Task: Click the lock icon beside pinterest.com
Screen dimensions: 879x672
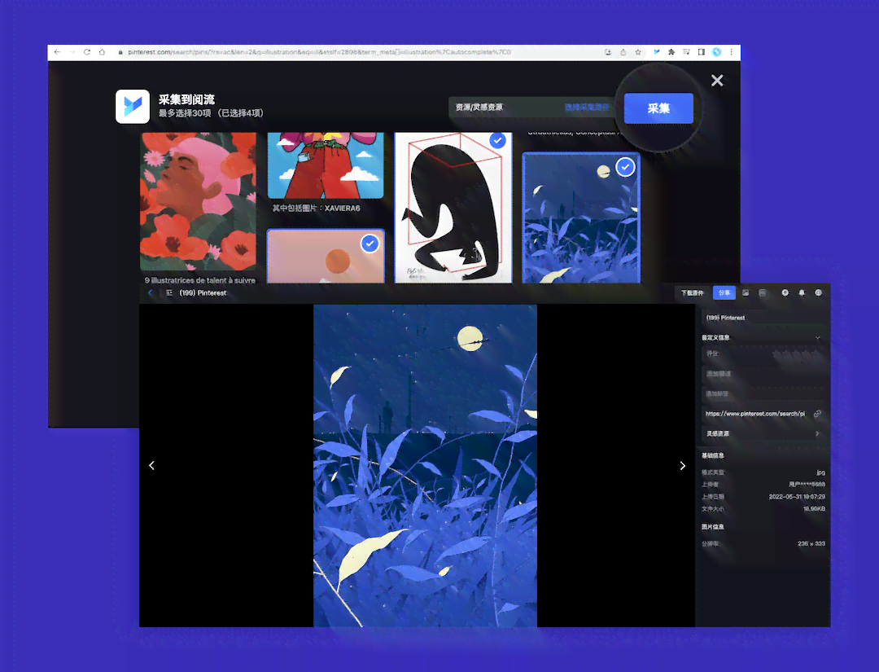Action: click(120, 52)
